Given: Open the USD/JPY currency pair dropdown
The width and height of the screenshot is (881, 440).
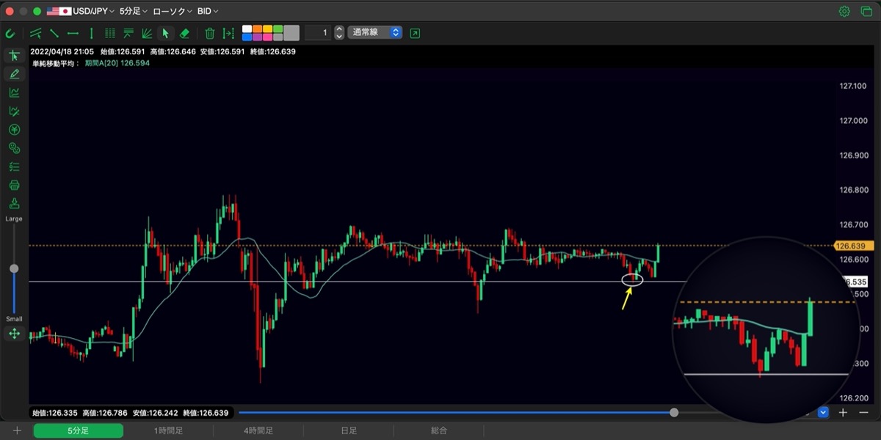Looking at the screenshot, I should tap(81, 11).
